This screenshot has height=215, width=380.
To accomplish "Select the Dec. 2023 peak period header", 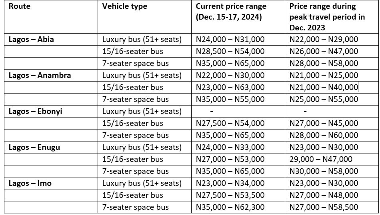I will (327, 17).
